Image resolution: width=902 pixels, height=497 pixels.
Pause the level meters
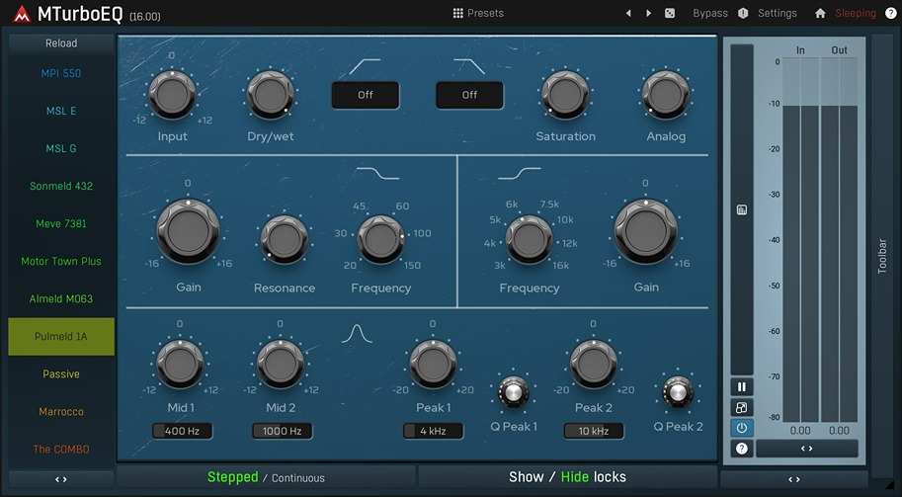(x=741, y=387)
